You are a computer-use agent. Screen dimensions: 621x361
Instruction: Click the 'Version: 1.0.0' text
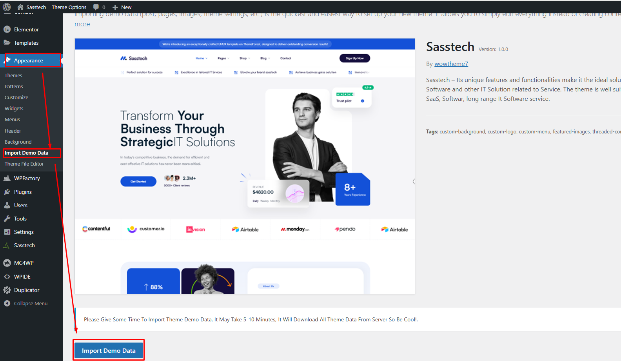(x=493, y=49)
